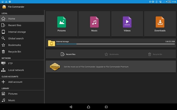
Task: Open the purple Videos file tile
Action: pyautogui.click(x=127, y=24)
